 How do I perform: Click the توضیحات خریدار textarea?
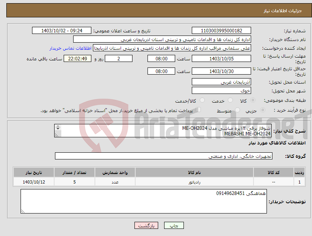tap(144, 201)
